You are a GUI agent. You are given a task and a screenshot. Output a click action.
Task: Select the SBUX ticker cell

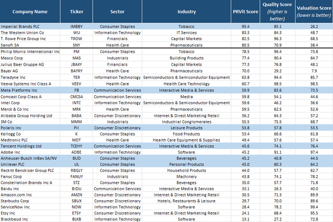76,201
